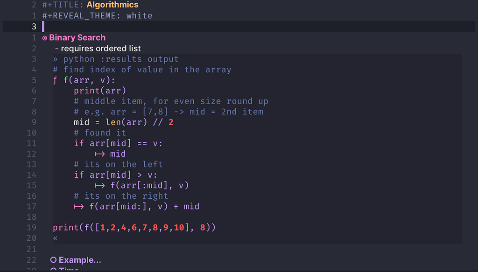The width and height of the screenshot is (478, 272).
Task: Click the ƒ function definition symbol
Action: [56, 80]
